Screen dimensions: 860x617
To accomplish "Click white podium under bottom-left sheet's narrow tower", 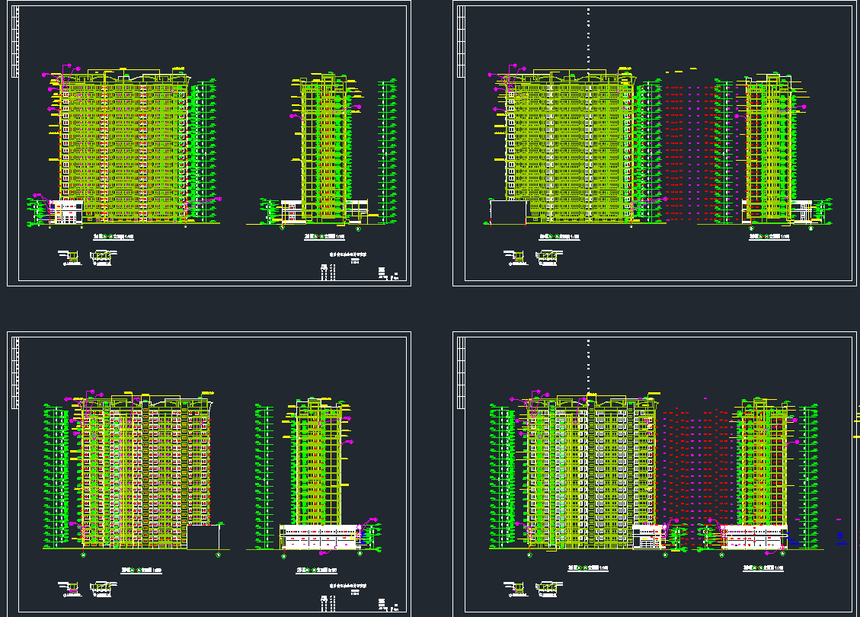I will pyautogui.click(x=320, y=537).
